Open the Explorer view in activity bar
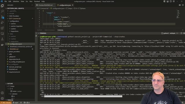 (x=2, y=6)
